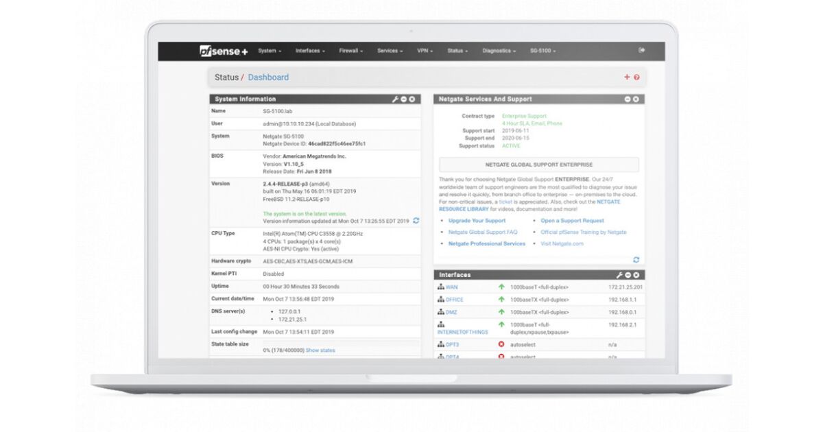Open the VPN menu
The image size is (823, 432).
pos(425,51)
